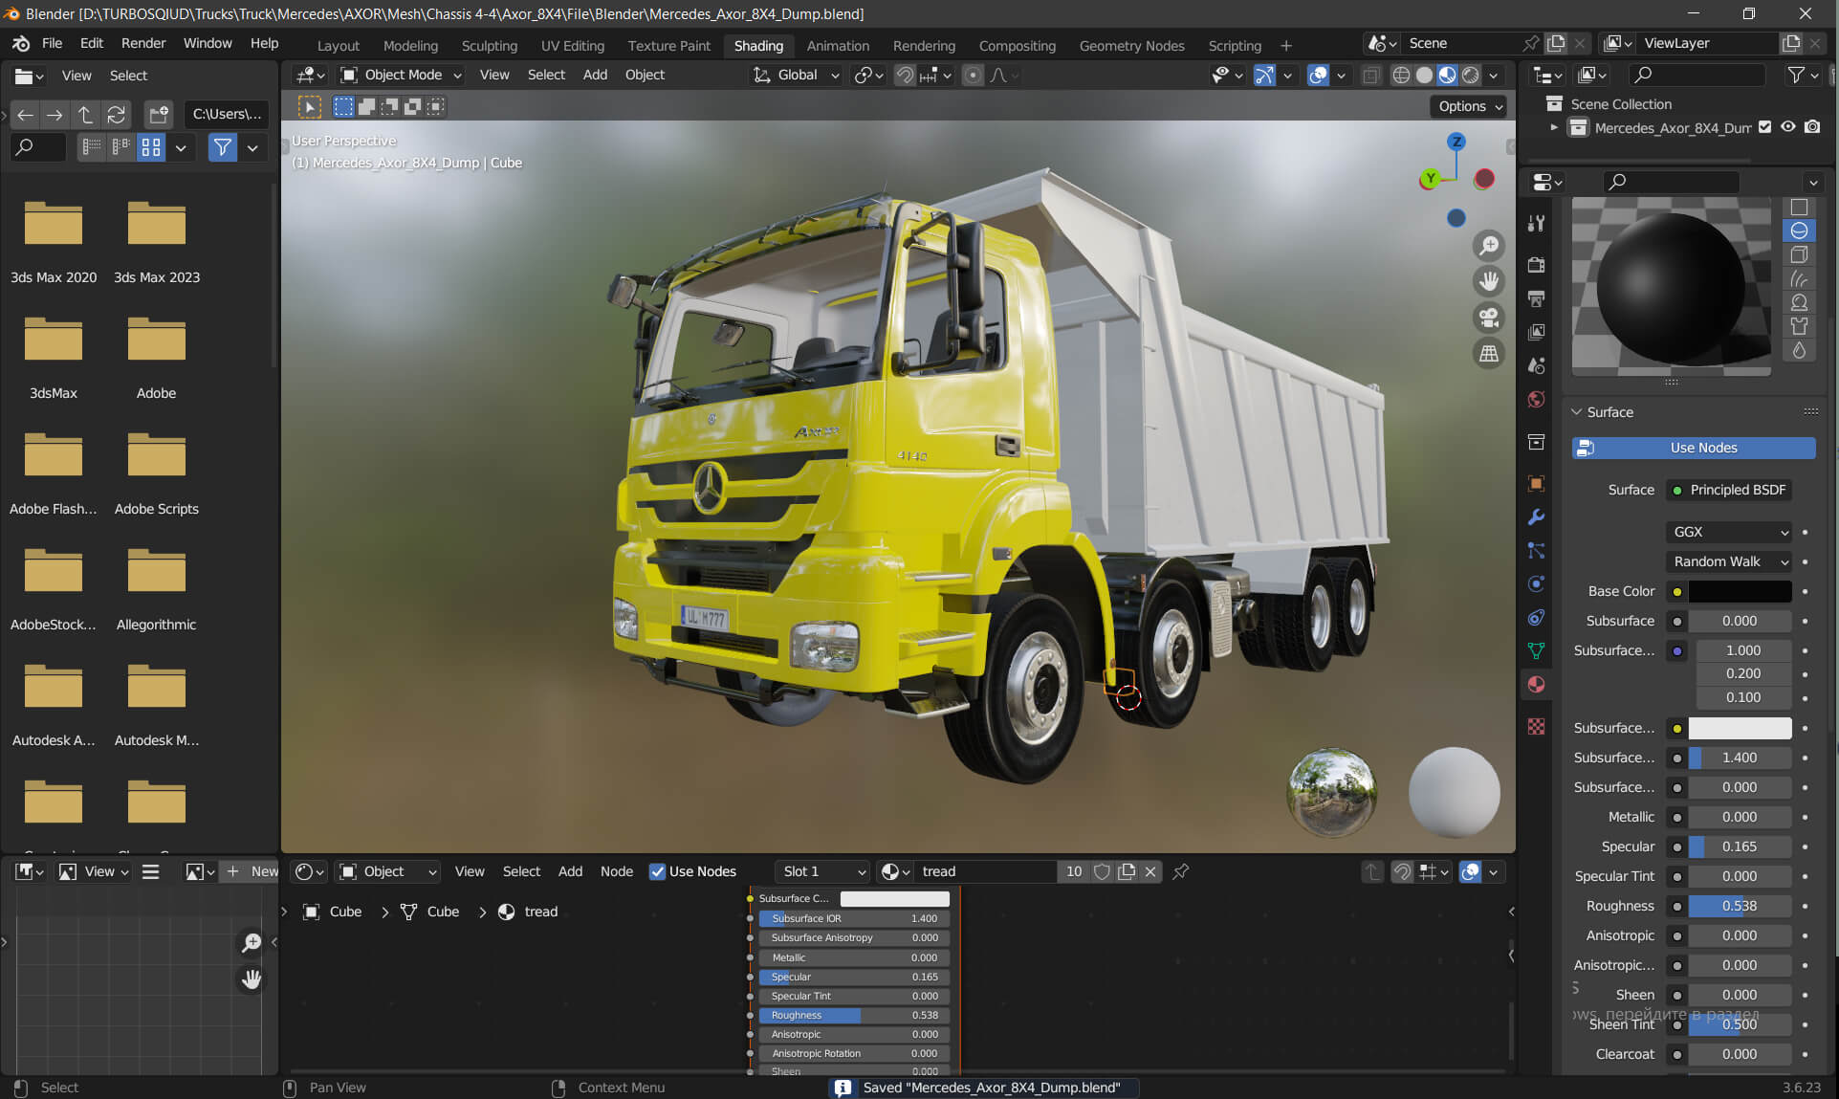Viewport: 1839px width, 1099px height.
Task: Open Modifier properties wrench tab
Action: click(1536, 517)
